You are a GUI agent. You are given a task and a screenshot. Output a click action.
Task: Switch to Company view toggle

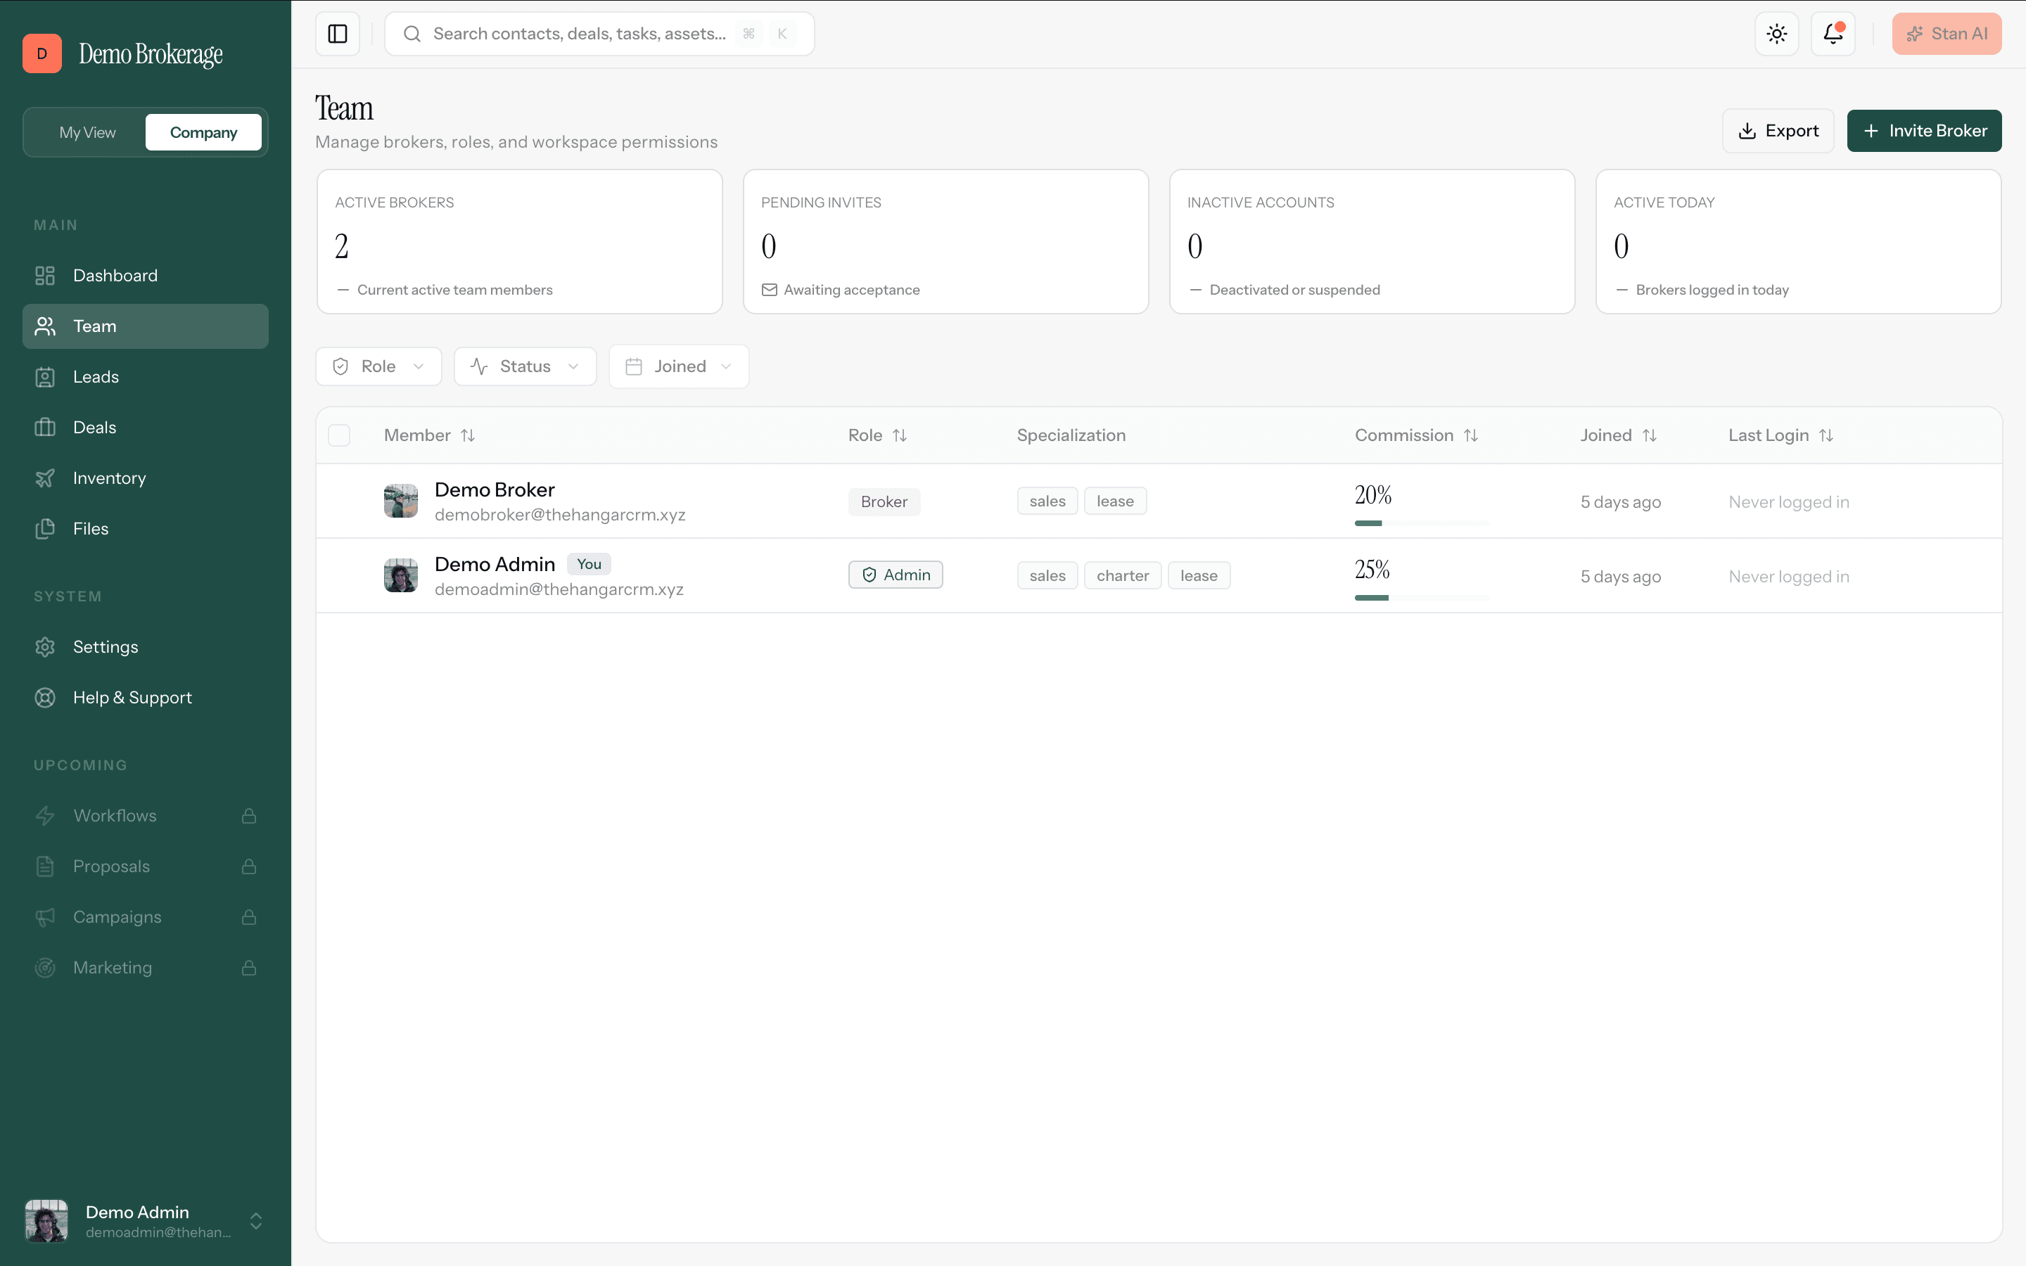pyautogui.click(x=203, y=132)
